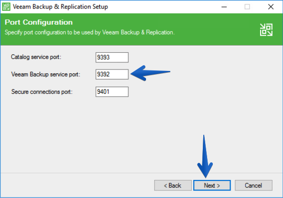Go back with the < Back button
Screen dimensions: 283x198
point(173,185)
